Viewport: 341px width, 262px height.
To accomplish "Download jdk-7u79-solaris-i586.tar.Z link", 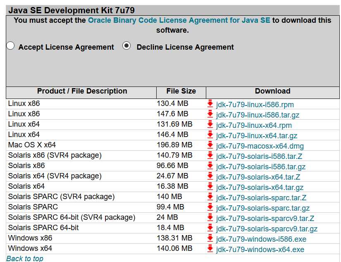I will 259,156.
